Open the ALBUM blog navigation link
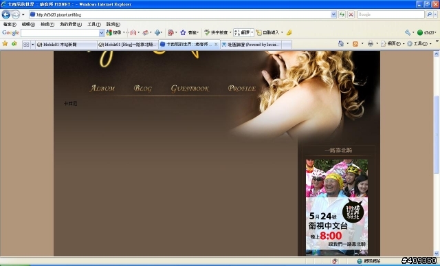440x266 pixels. click(x=102, y=89)
